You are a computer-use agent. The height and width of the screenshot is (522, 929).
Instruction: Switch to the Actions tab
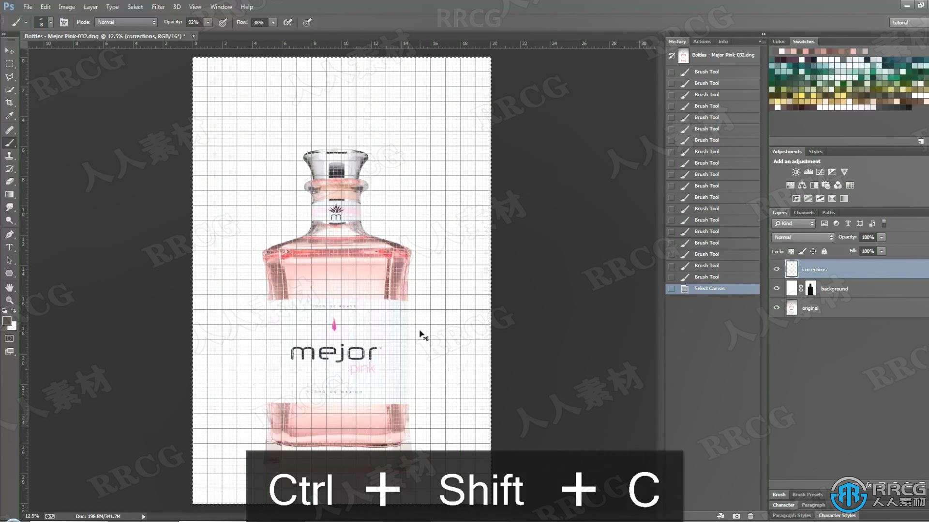coord(702,42)
